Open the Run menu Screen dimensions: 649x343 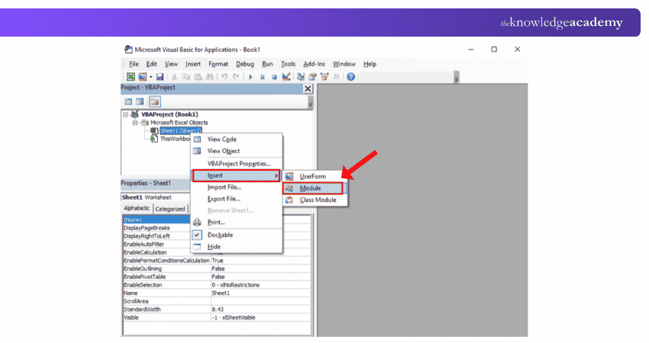pyautogui.click(x=267, y=64)
